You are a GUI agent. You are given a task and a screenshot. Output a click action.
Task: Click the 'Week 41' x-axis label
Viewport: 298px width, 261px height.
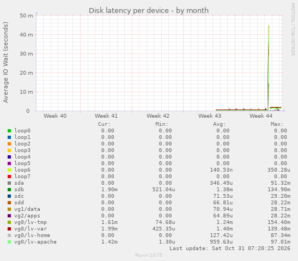pos(106,116)
